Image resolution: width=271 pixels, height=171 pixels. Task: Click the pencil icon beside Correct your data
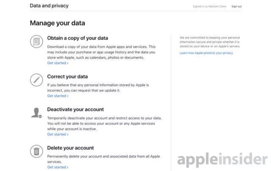pos(37,79)
